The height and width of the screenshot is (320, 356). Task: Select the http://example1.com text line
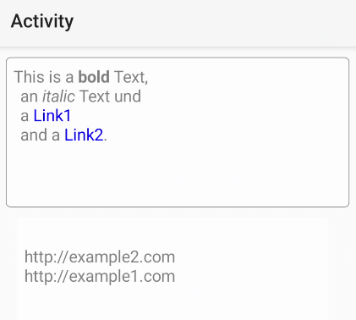point(100,276)
